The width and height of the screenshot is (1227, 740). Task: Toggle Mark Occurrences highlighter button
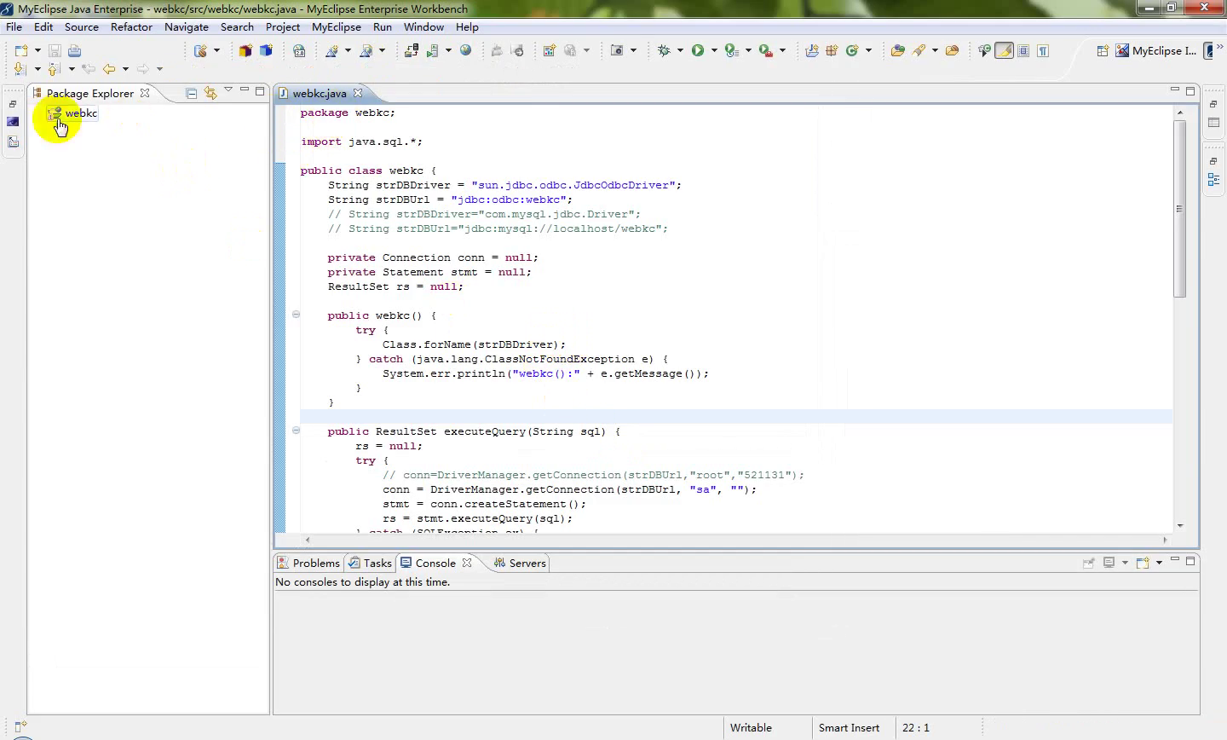pos(1004,51)
